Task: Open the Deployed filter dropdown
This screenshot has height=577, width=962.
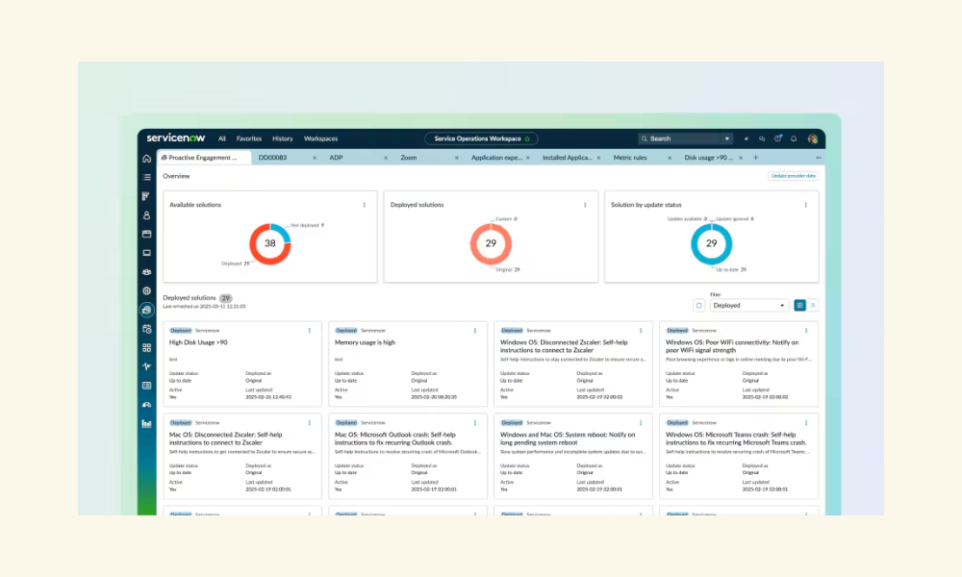Action: 749,306
